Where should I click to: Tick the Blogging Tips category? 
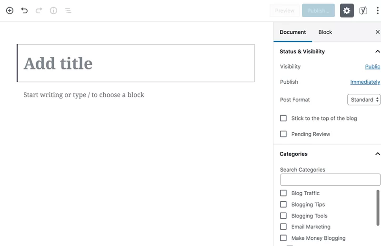pos(283,205)
